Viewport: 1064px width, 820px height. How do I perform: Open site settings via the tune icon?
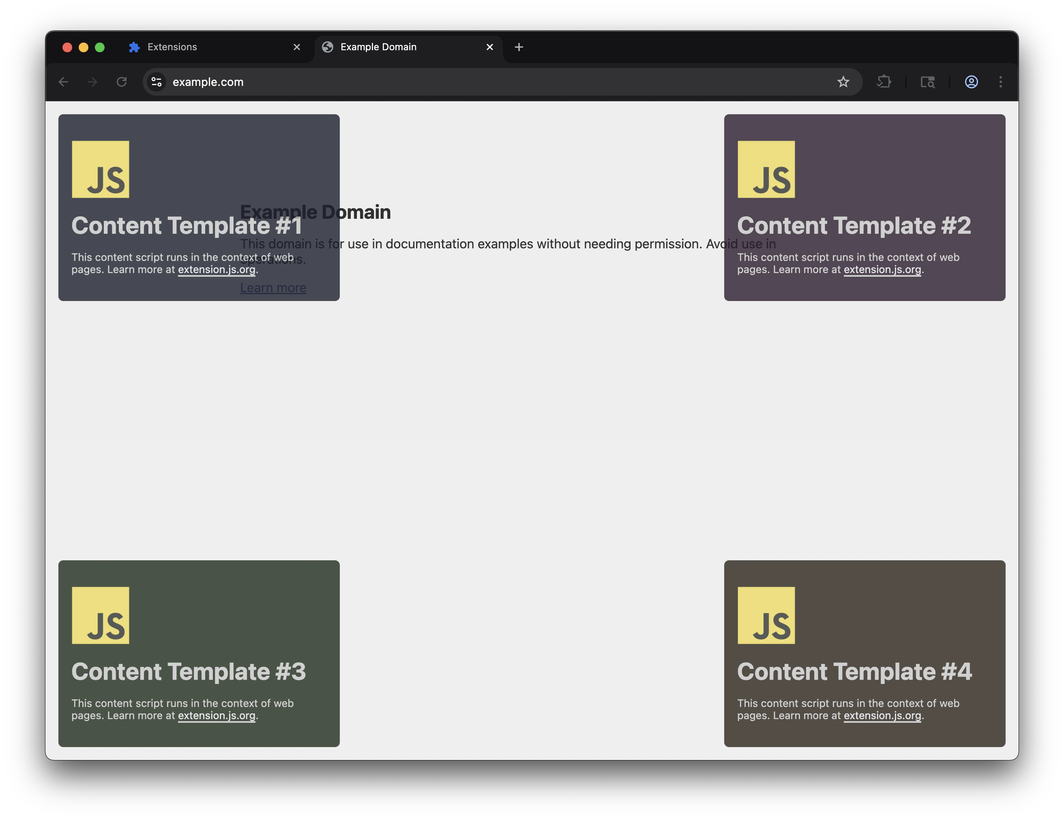(x=157, y=82)
